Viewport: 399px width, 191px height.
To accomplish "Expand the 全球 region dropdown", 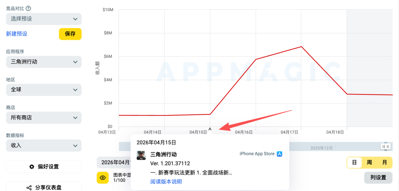I will point(44,90).
